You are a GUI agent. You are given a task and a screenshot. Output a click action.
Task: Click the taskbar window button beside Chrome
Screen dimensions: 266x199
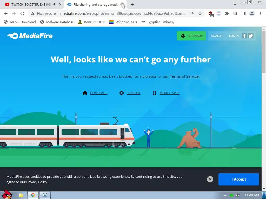pyautogui.click(x=45, y=195)
